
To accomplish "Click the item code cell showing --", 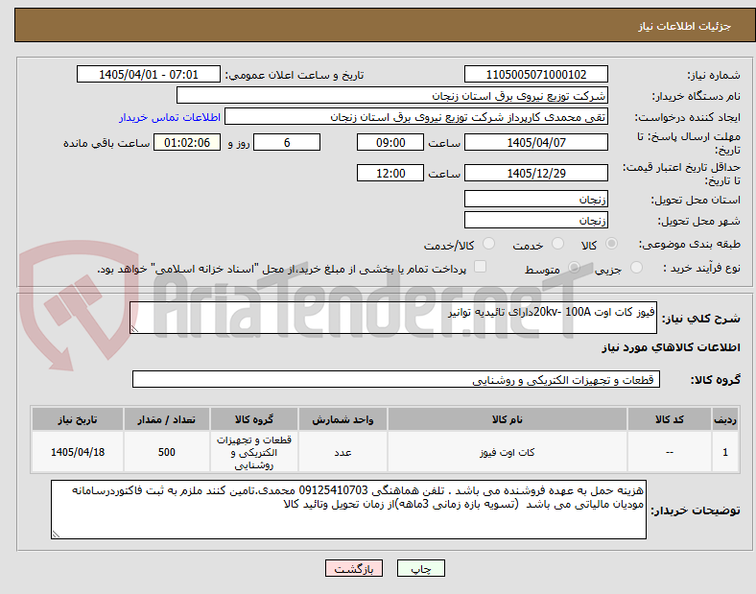I will pyautogui.click(x=670, y=452).
